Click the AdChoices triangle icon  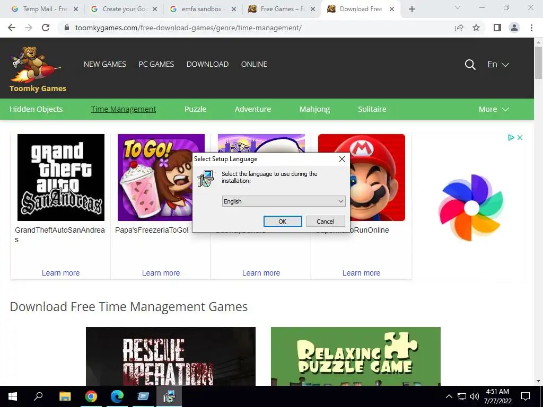(x=511, y=137)
